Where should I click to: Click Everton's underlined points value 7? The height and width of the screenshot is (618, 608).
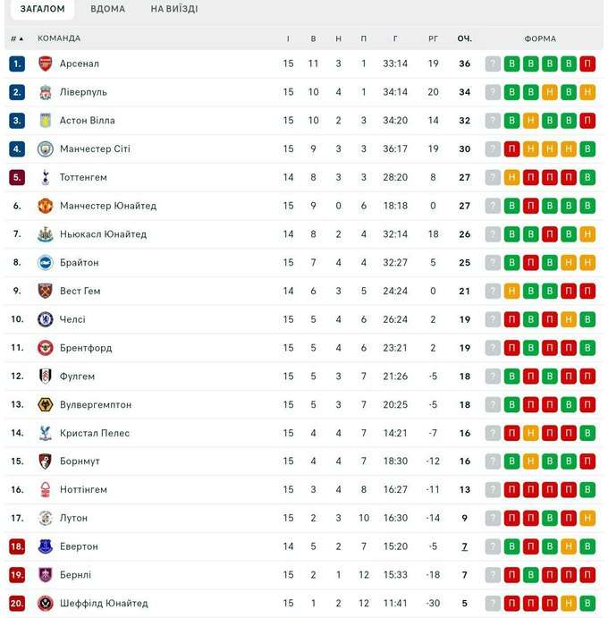pyautogui.click(x=464, y=546)
